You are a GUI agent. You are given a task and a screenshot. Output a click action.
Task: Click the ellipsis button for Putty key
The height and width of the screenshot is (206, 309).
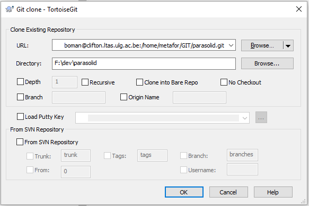coord(261,117)
